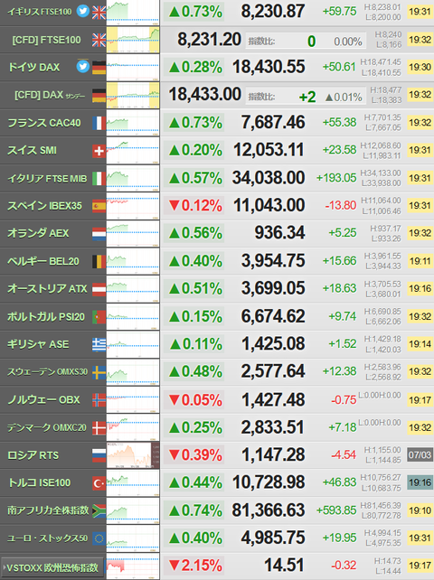Click the Greek flag icon for ASE

(99, 345)
